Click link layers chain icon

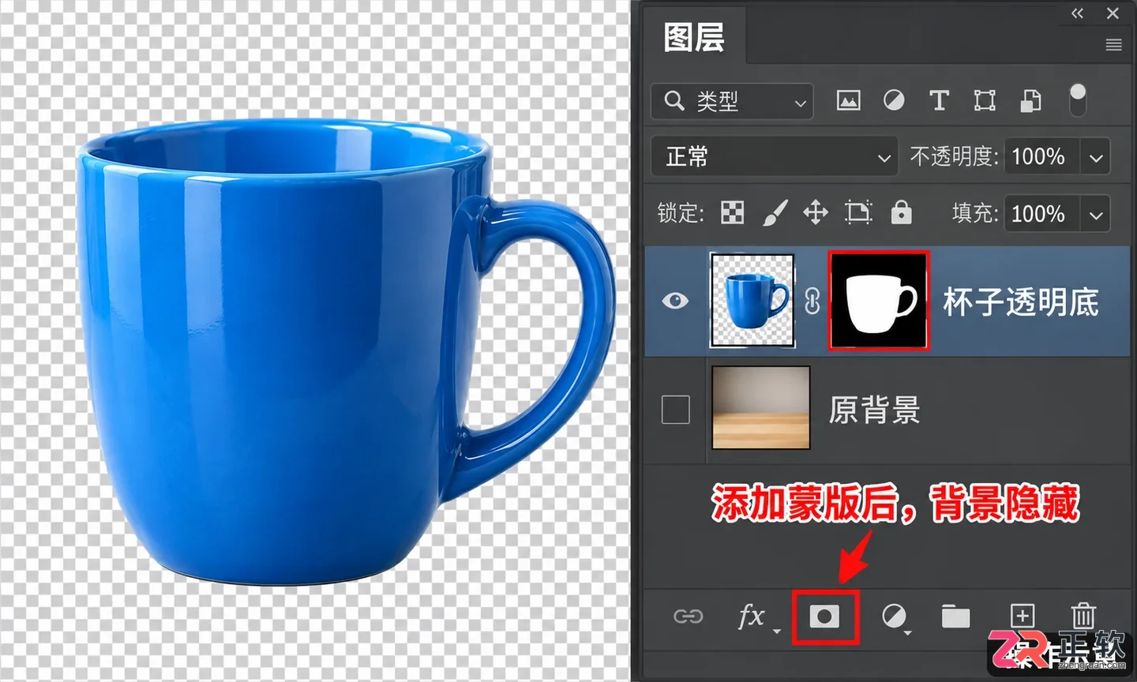(688, 616)
